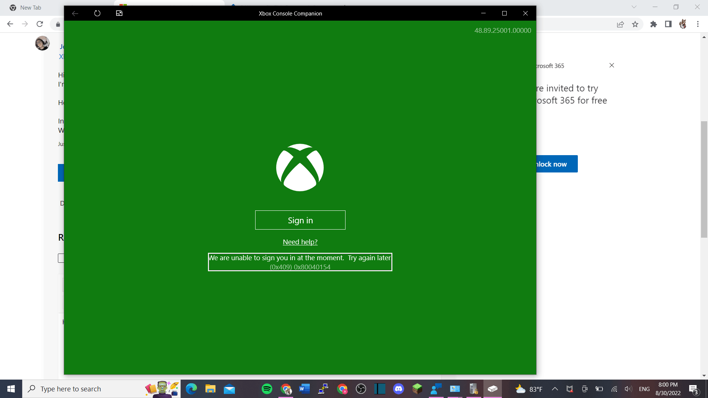
Task: Open Microsoft Edge from the taskbar
Action: pyautogui.click(x=191, y=389)
